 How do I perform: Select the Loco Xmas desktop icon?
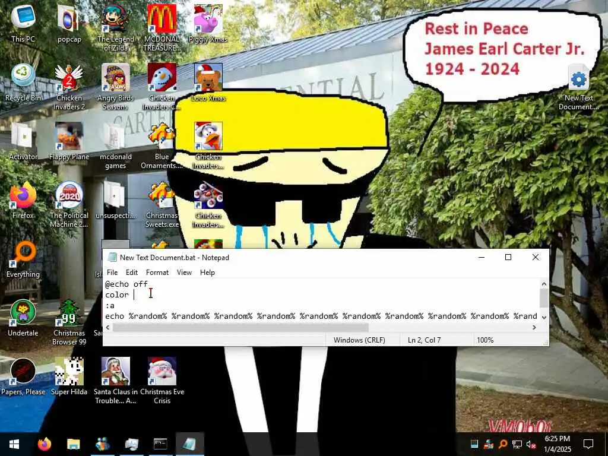(208, 82)
